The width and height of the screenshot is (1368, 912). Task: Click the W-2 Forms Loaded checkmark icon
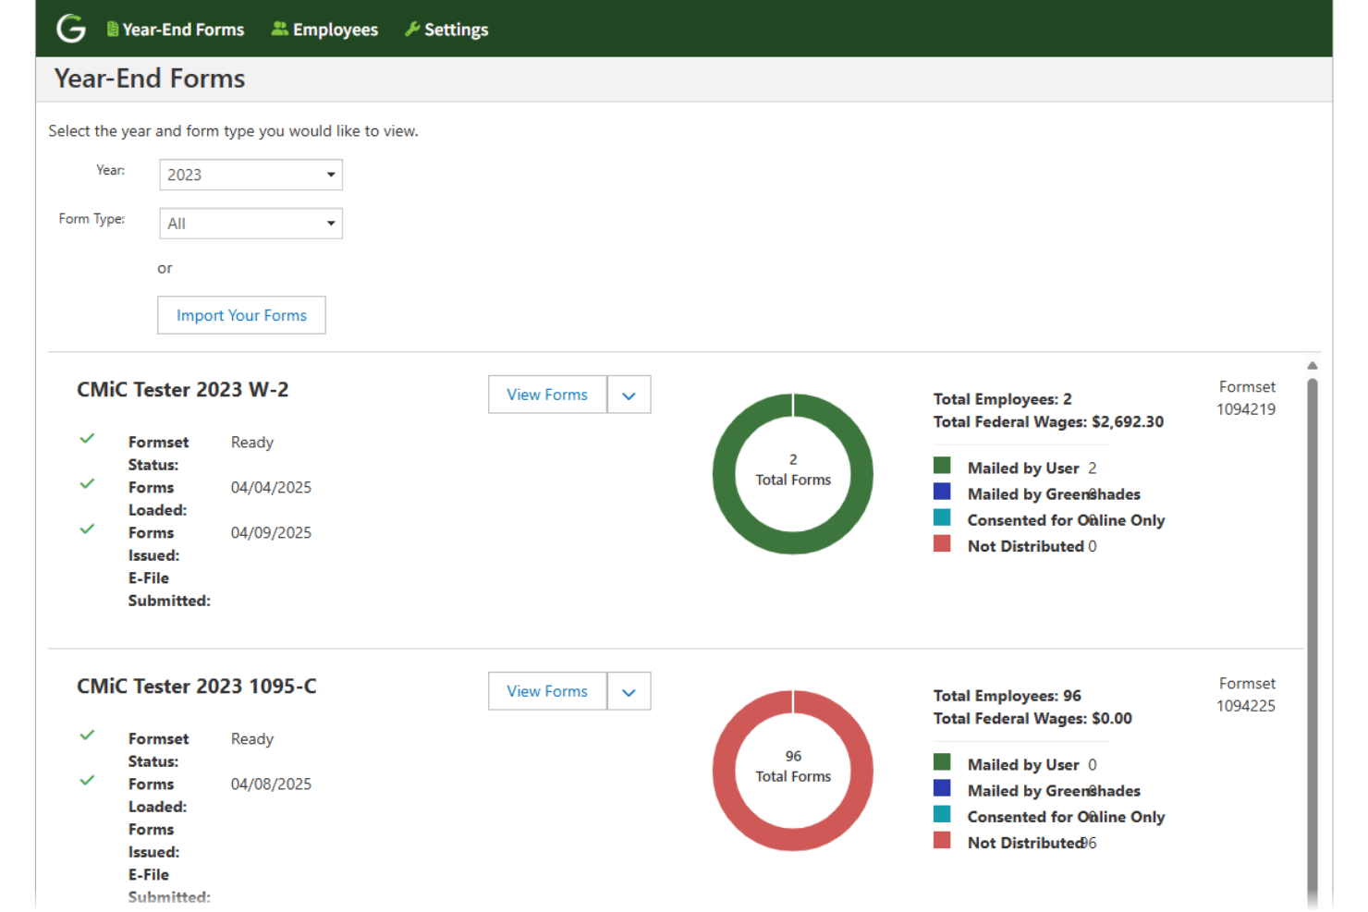pyautogui.click(x=87, y=483)
